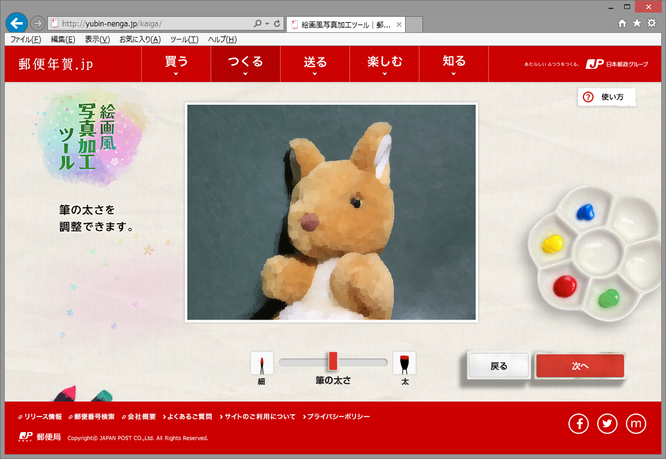The image size is (666, 459).
Task: Select the red paint on the palette
Action: (566, 287)
